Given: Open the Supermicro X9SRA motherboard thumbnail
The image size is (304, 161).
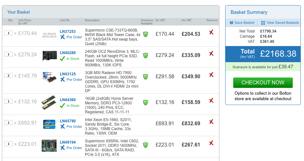Looking at the screenshot, I should 49,146.
